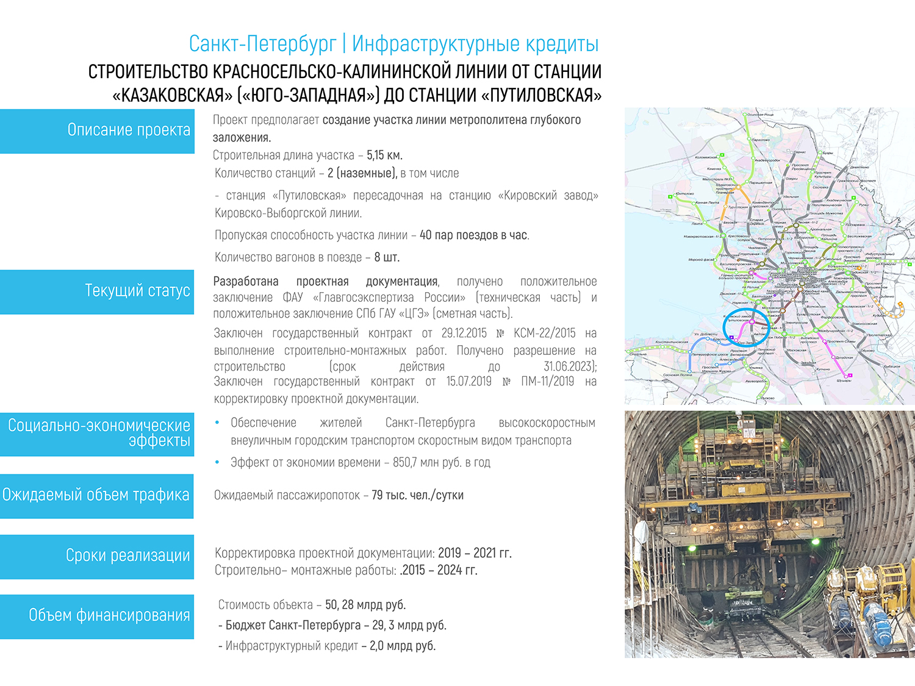The height and width of the screenshot is (686, 915).
Task: Click text '40 пар поездов в час'
Action: pyautogui.click(x=473, y=235)
